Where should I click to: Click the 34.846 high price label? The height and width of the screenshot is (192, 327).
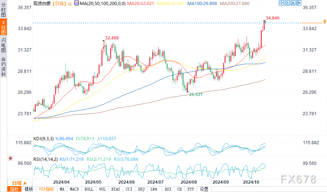pyautogui.click(x=273, y=18)
